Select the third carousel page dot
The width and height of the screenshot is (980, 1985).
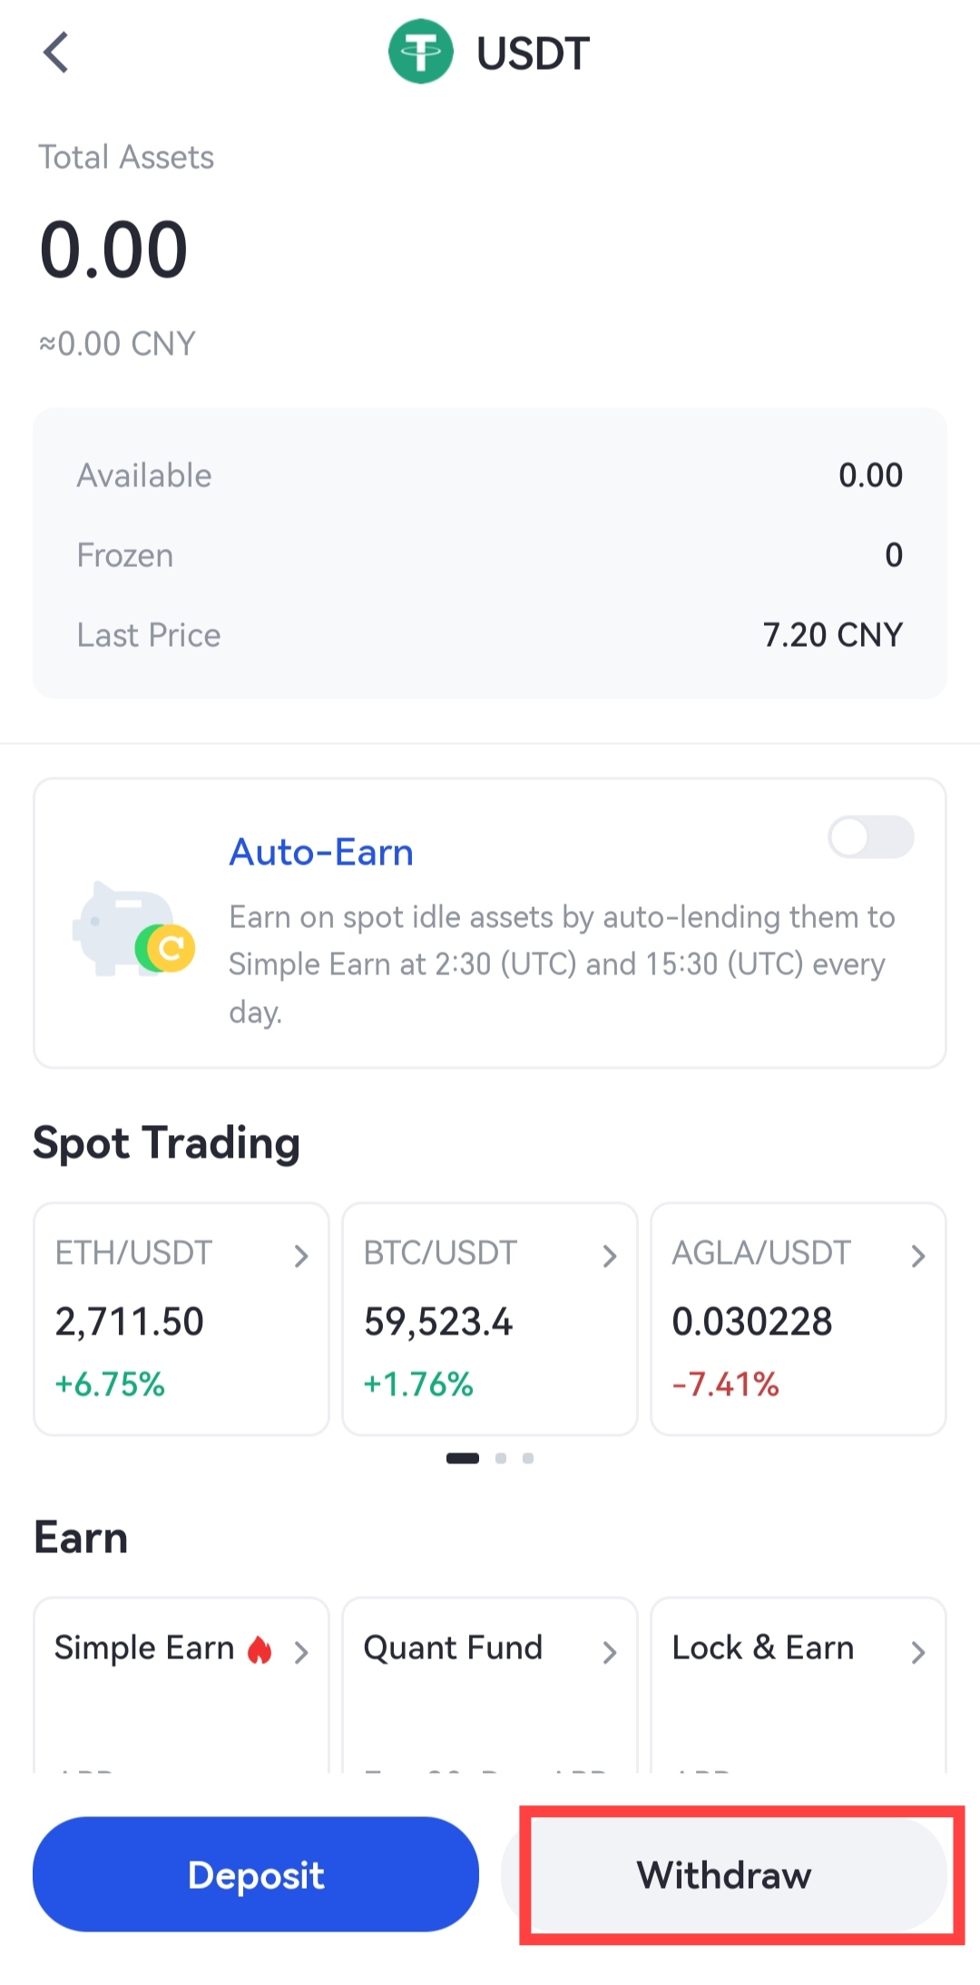pyautogui.click(x=528, y=1458)
